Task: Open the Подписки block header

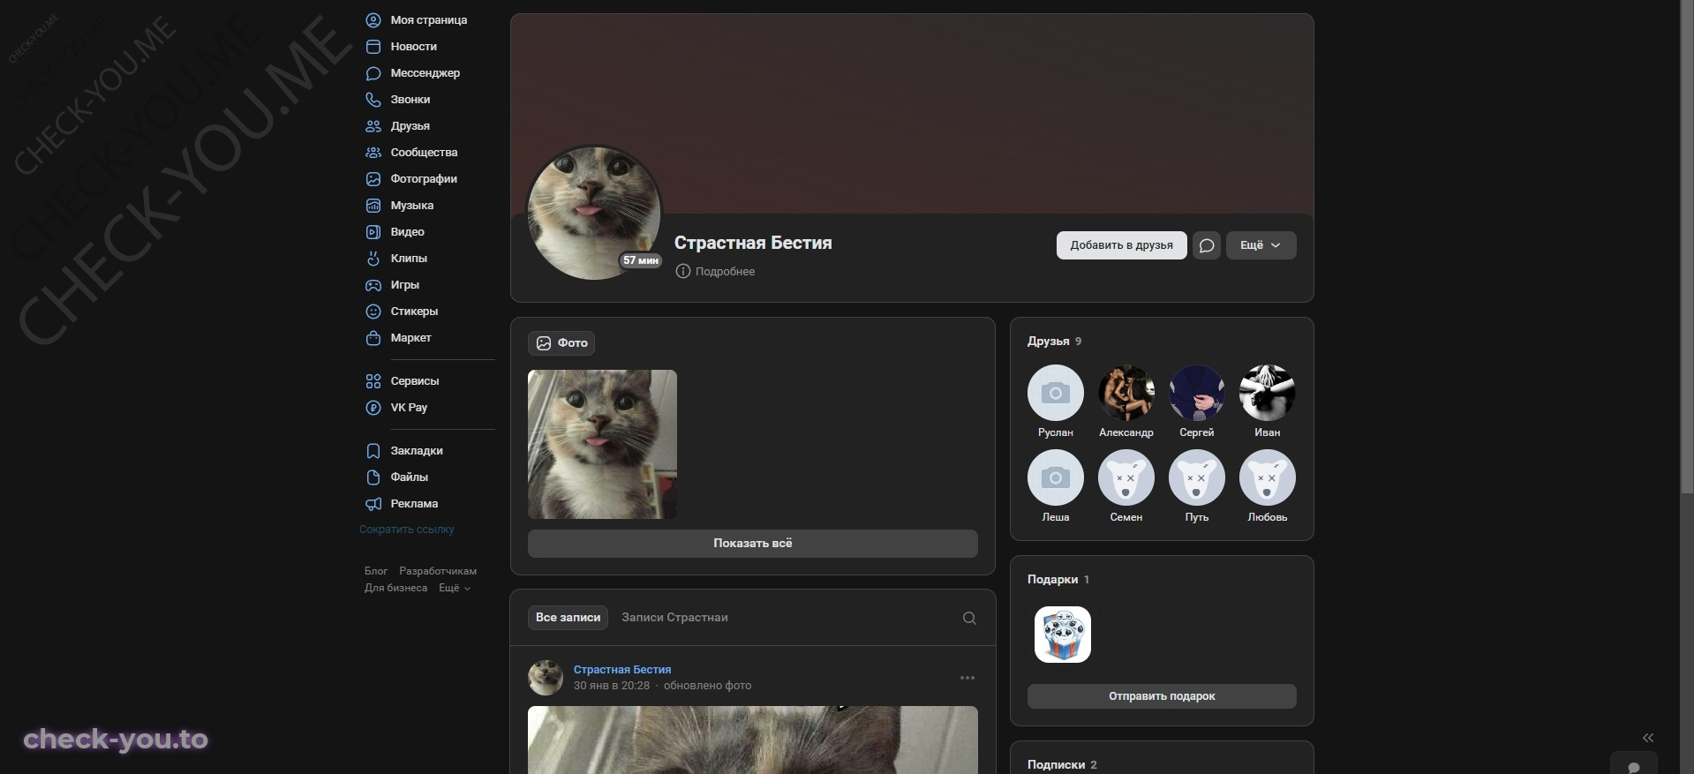Action: (x=1062, y=765)
